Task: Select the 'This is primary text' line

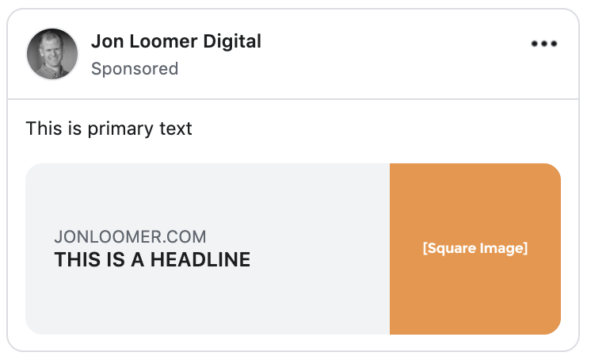Action: pyautogui.click(x=109, y=128)
